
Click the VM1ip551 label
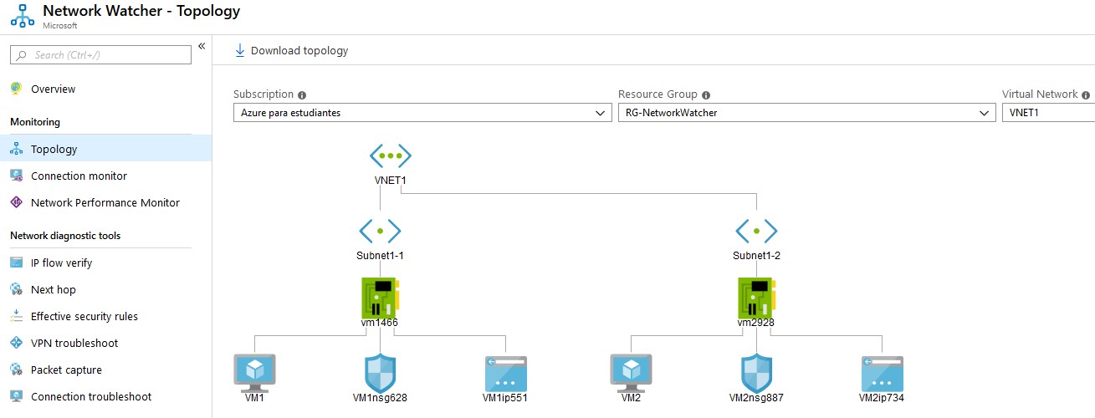505,398
